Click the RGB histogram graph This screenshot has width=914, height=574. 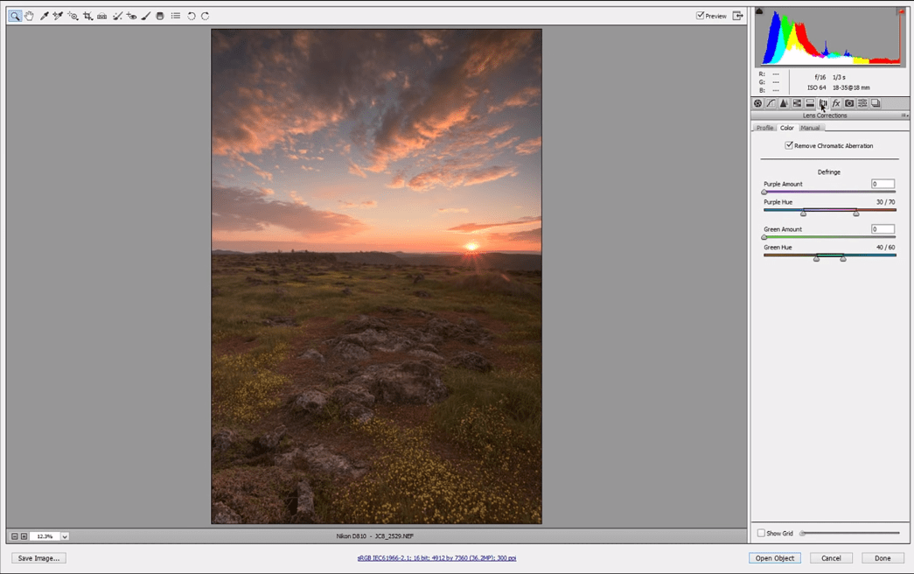(829, 38)
